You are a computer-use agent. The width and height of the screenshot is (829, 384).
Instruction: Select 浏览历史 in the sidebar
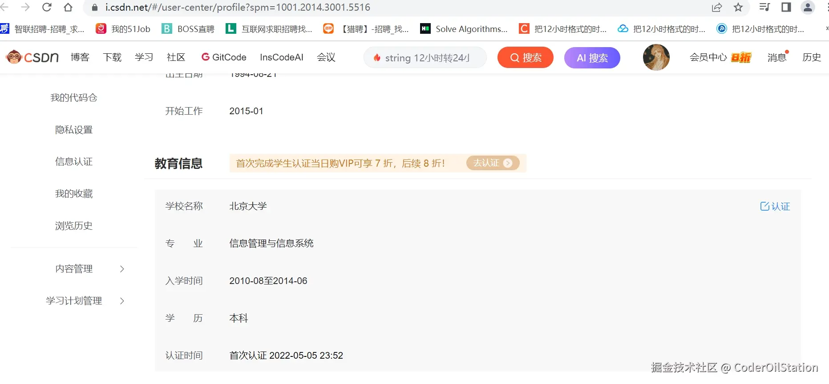point(74,226)
